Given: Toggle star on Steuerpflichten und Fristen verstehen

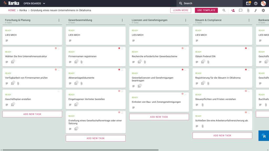Looking at the screenshot, I should (x=246, y=91).
